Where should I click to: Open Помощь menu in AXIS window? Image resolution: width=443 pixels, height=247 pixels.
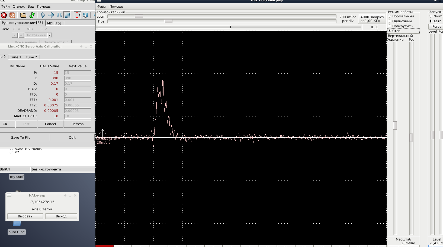44,7
